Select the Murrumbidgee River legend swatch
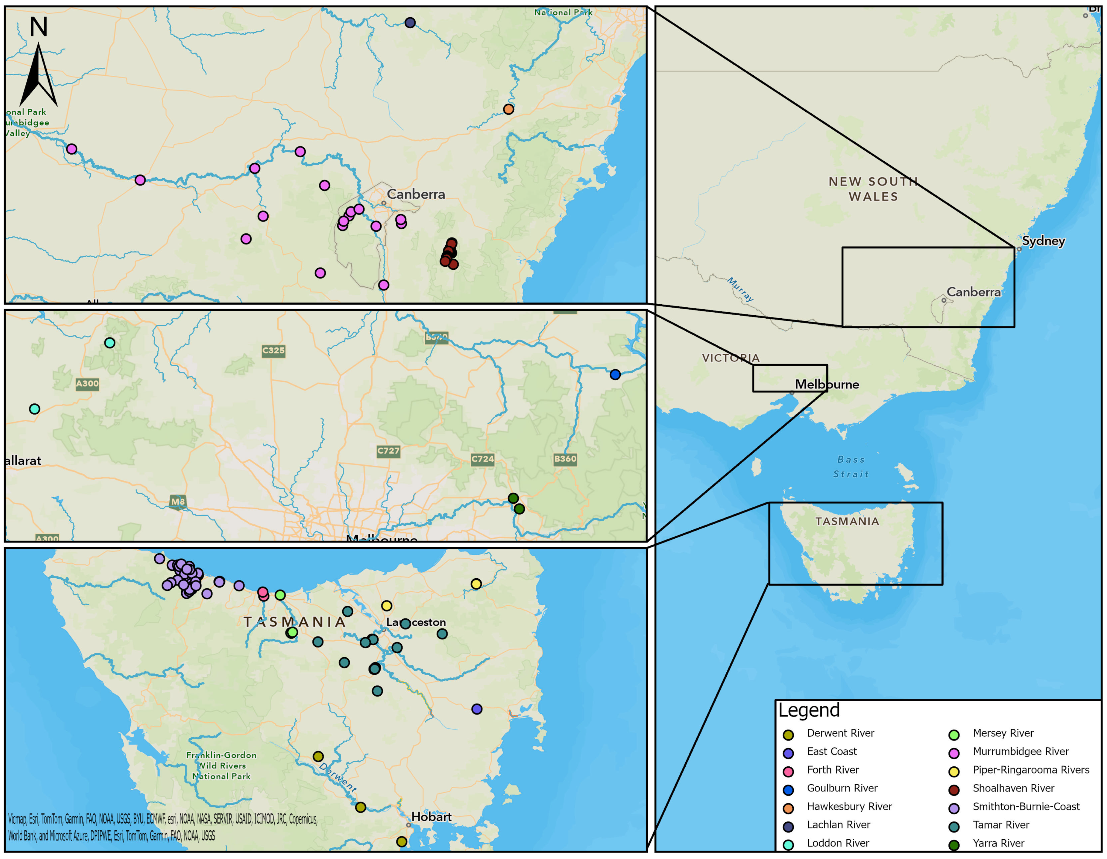The width and height of the screenshot is (1107, 859). click(953, 753)
